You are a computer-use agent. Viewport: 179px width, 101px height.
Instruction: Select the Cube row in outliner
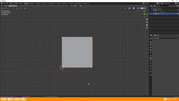pos(164,14)
